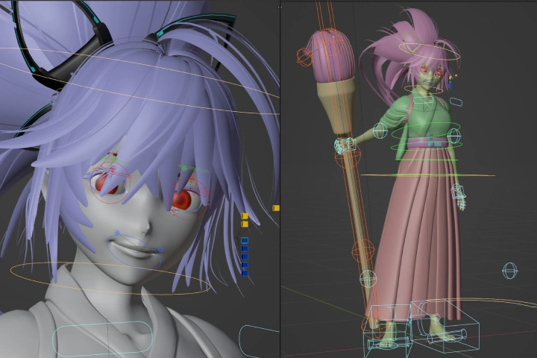This screenshot has width=537, height=358.
Task: Select the cyan sphere on brush handle near skirt hem
Action: (x=368, y=278)
